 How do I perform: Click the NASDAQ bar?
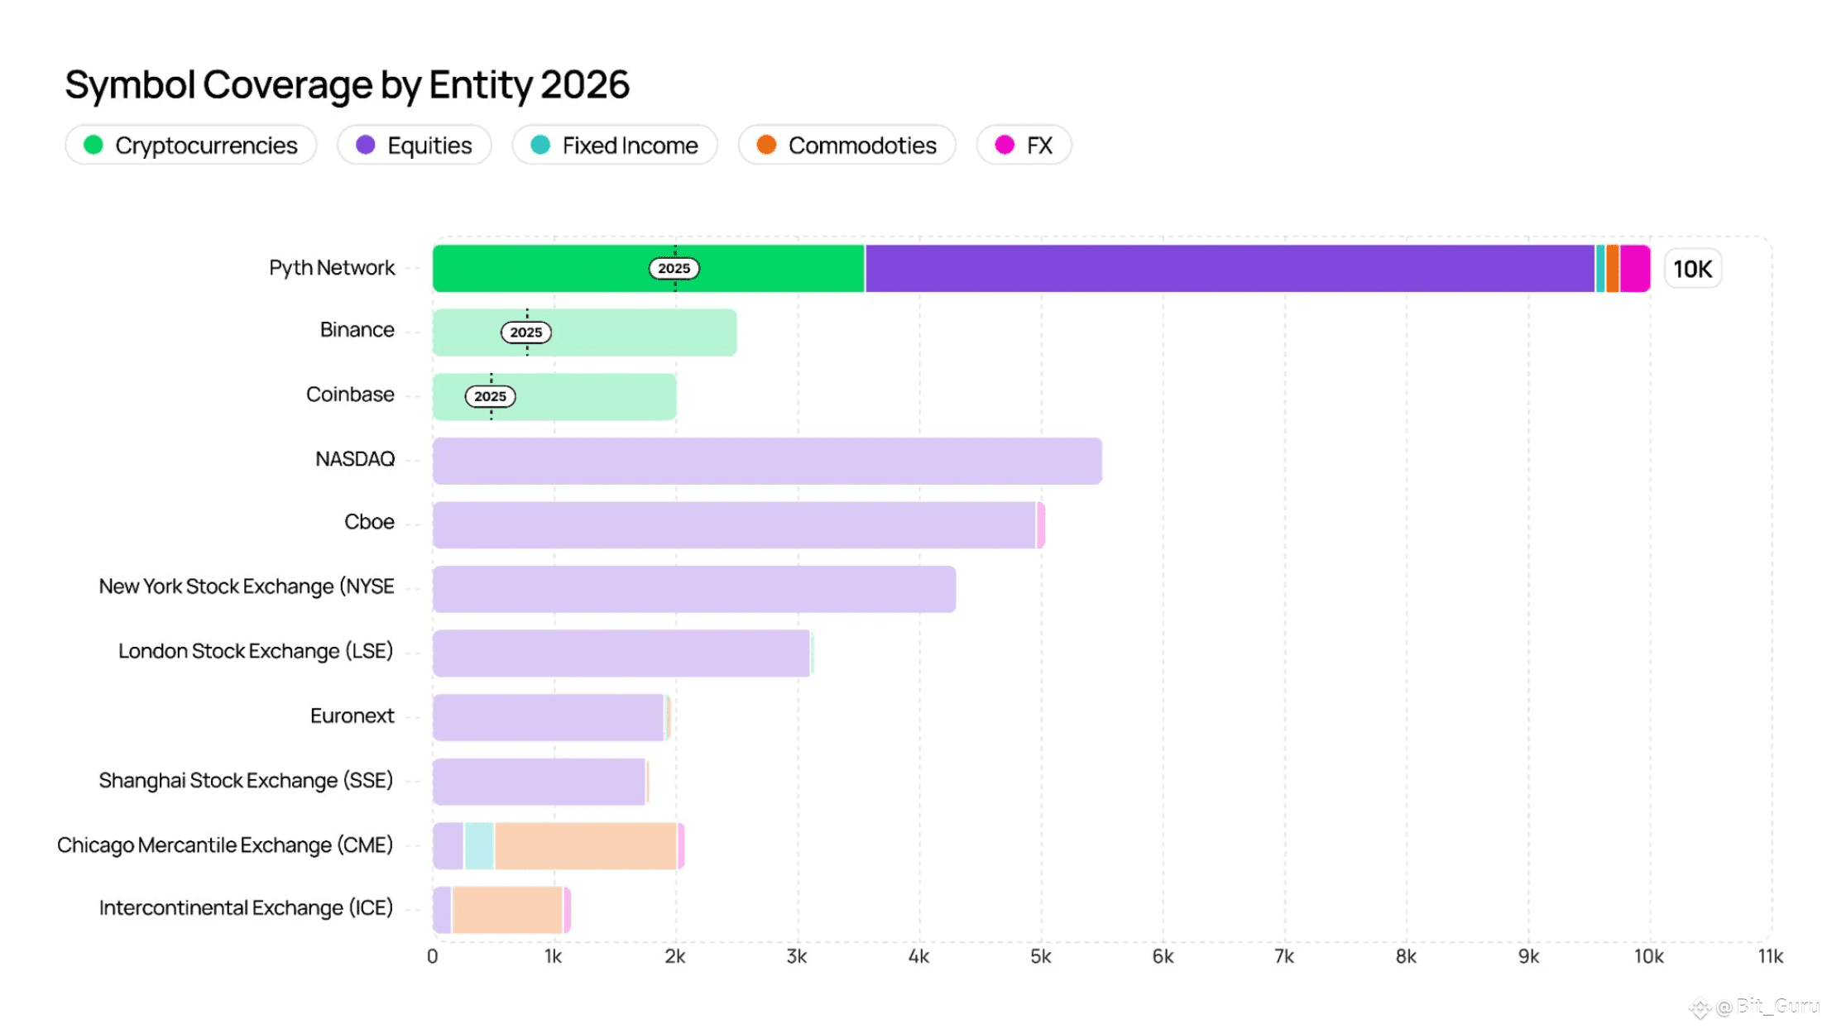coord(767,461)
